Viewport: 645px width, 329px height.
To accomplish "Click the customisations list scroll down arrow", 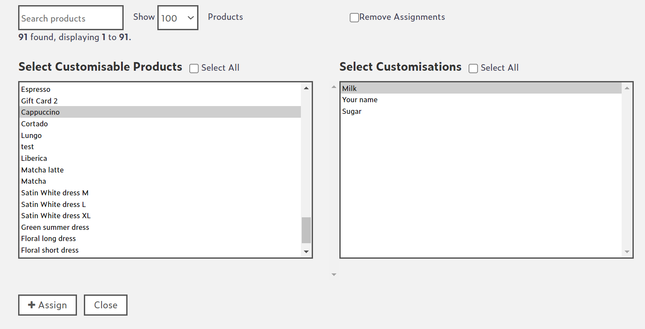I will tap(627, 252).
